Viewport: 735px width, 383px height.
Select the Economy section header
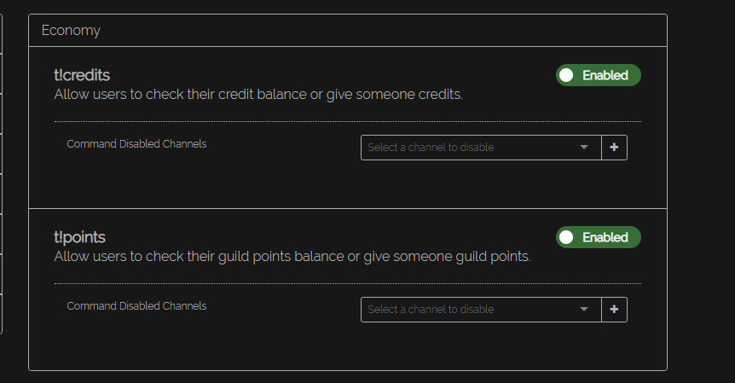pyautogui.click(x=71, y=31)
